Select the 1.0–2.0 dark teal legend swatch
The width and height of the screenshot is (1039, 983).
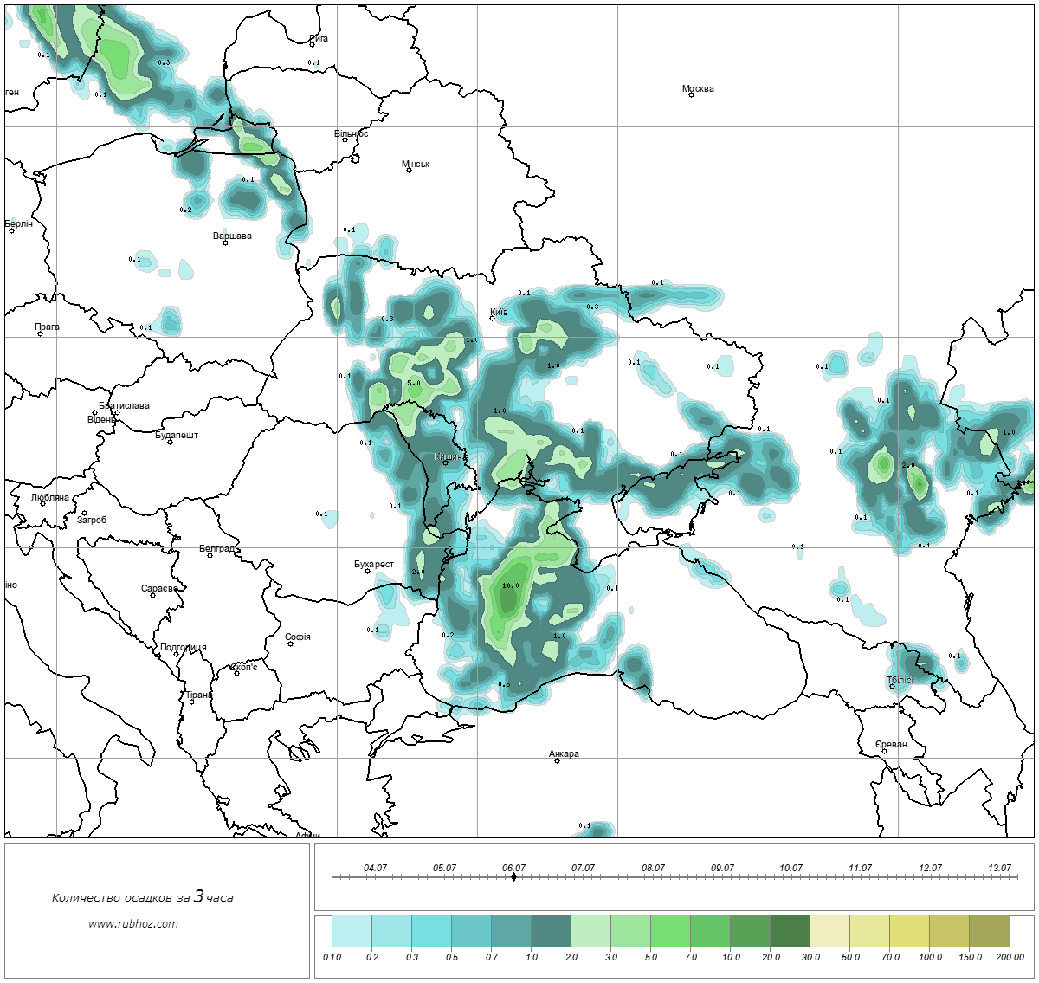551,932
